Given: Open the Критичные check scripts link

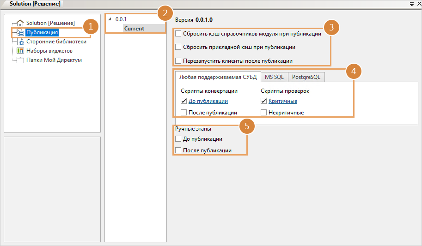Looking at the screenshot, I should point(282,101).
